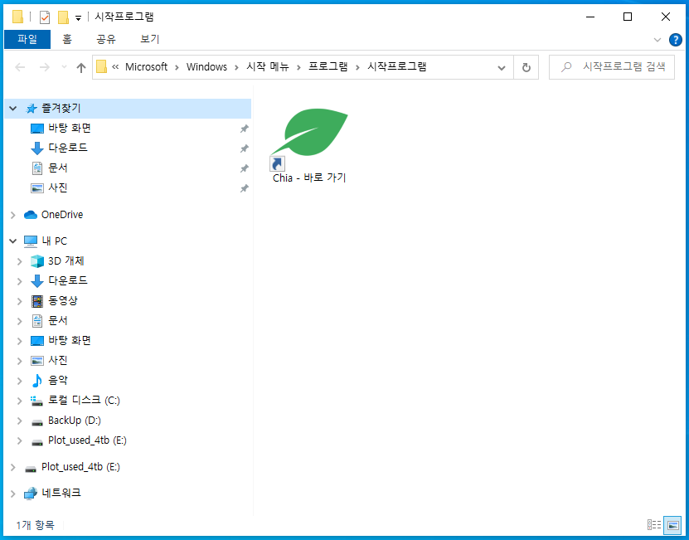Expand the OneDrive node
Viewport: 689px width, 540px height.
tap(13, 215)
